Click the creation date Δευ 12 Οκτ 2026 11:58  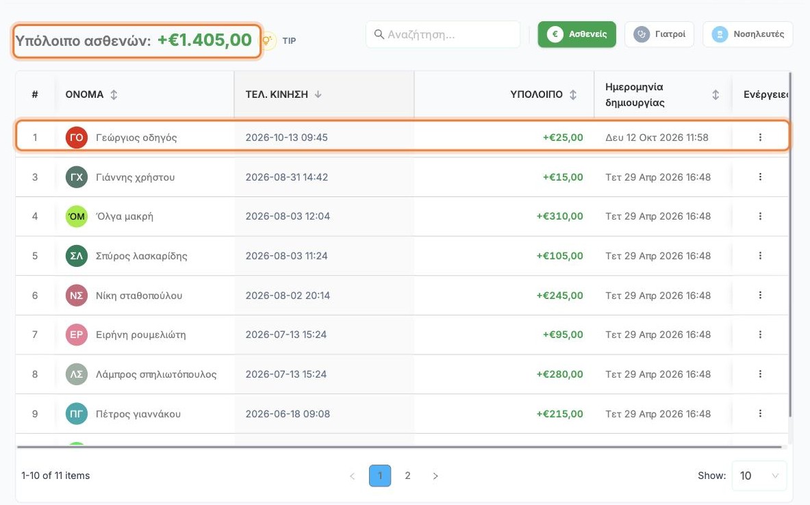[x=657, y=138]
